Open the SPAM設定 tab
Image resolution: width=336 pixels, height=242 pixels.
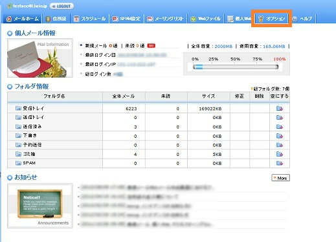click(126, 19)
